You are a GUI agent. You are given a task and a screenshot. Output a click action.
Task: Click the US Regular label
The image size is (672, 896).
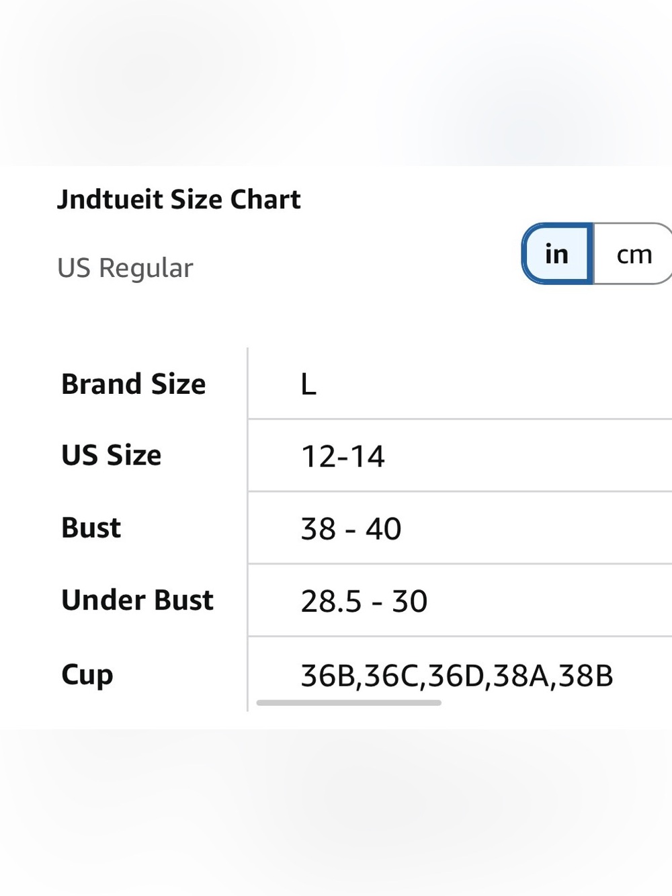(x=125, y=268)
